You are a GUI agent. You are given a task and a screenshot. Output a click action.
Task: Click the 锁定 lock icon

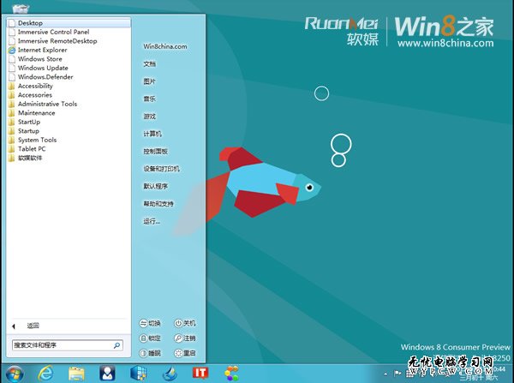[143, 338]
